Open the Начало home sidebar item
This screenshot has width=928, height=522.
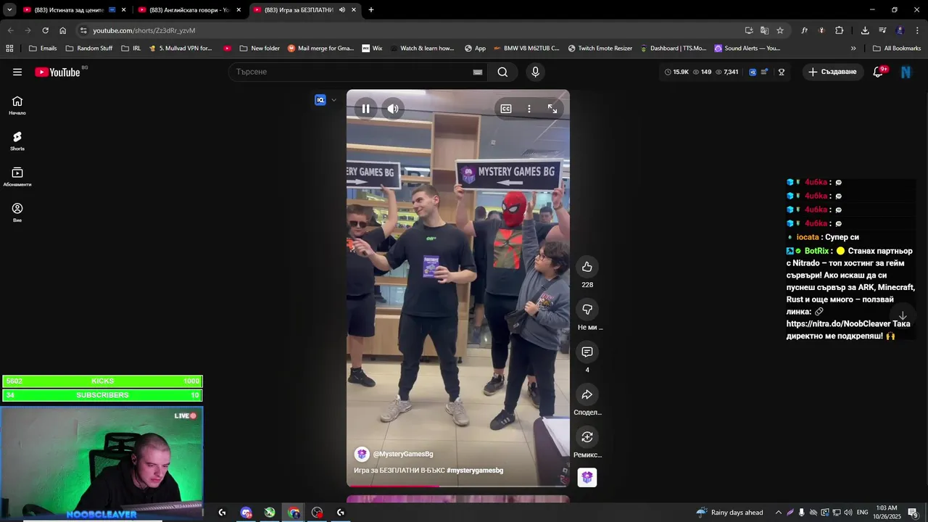pyautogui.click(x=17, y=106)
